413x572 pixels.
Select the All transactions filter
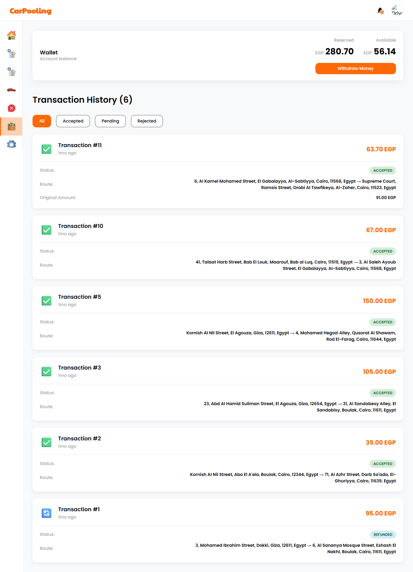click(x=42, y=121)
